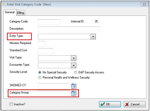This screenshot has width=150, height=111.
Task: Expand the Entry Type dropdown
Action: (x=93, y=37)
